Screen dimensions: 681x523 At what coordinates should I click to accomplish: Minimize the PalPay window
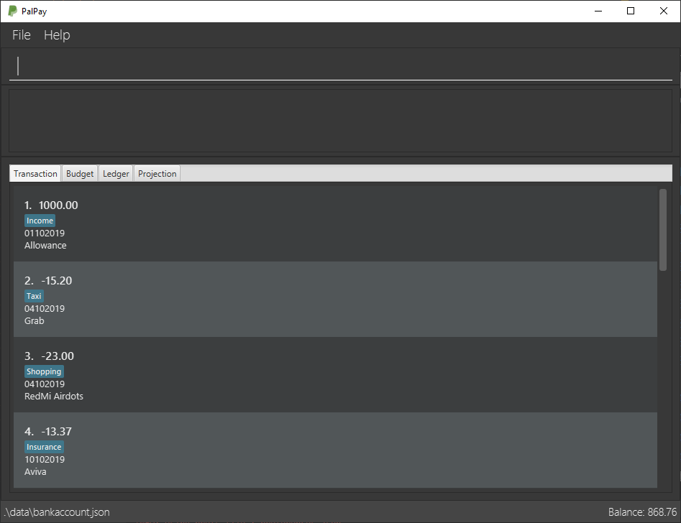click(598, 11)
